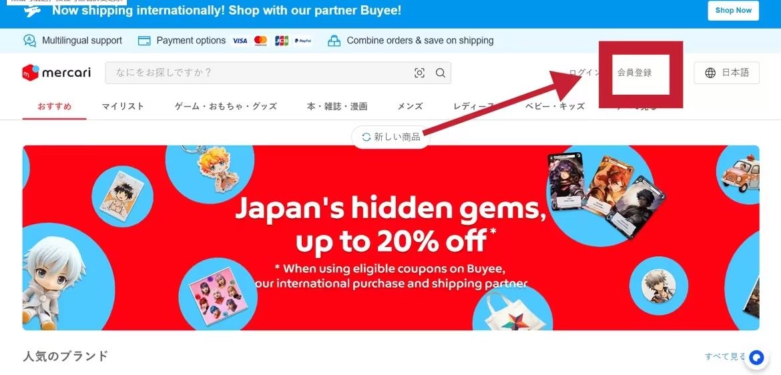The width and height of the screenshot is (781, 375).
Task: Switch to the マイリスト tab
Action: click(123, 106)
